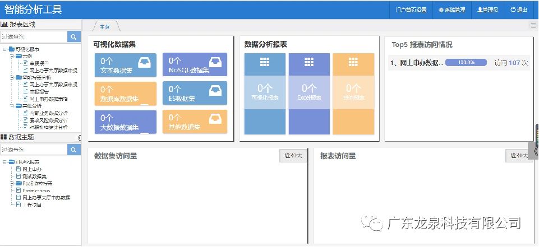
Task: Collapse the PaaS folder in 数据主题 tree
Action: pyautogui.click(x=11, y=183)
